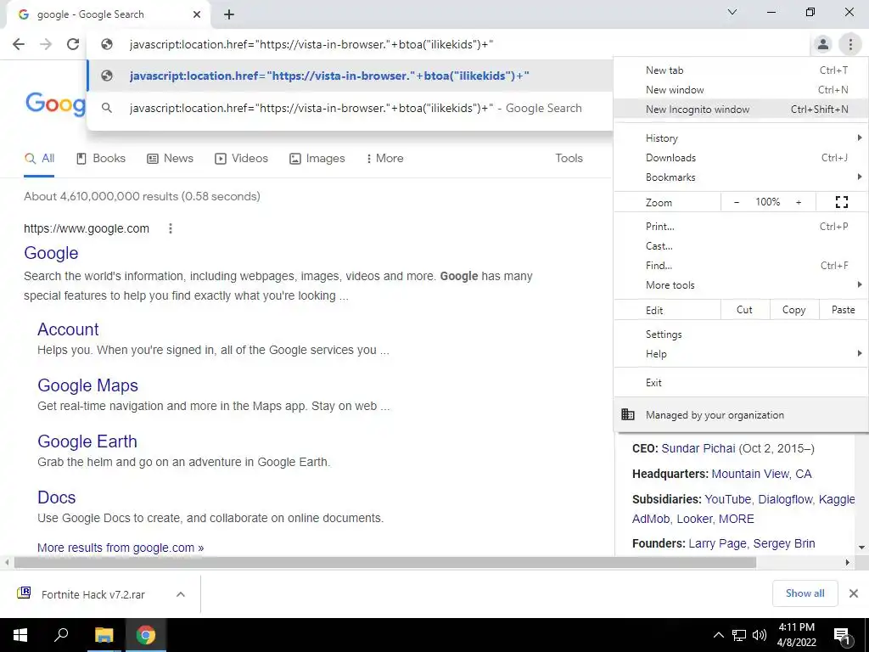
Task: Choose Find... from the menu
Action: 742,266
